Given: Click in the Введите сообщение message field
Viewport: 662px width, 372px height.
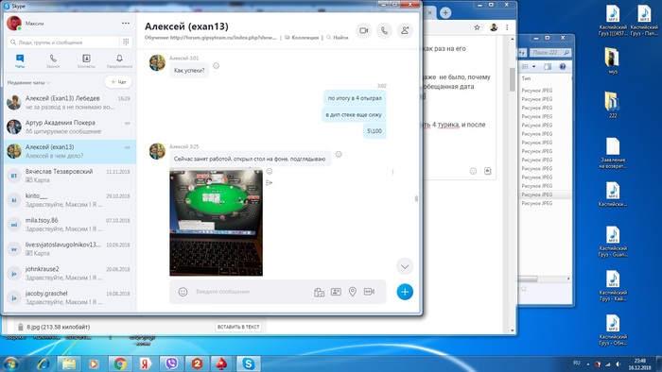Looking at the screenshot, I should click(252, 292).
